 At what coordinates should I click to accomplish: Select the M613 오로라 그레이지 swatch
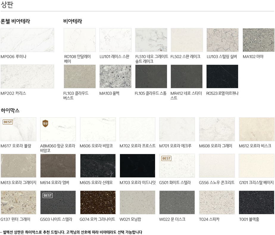point(18,166)
